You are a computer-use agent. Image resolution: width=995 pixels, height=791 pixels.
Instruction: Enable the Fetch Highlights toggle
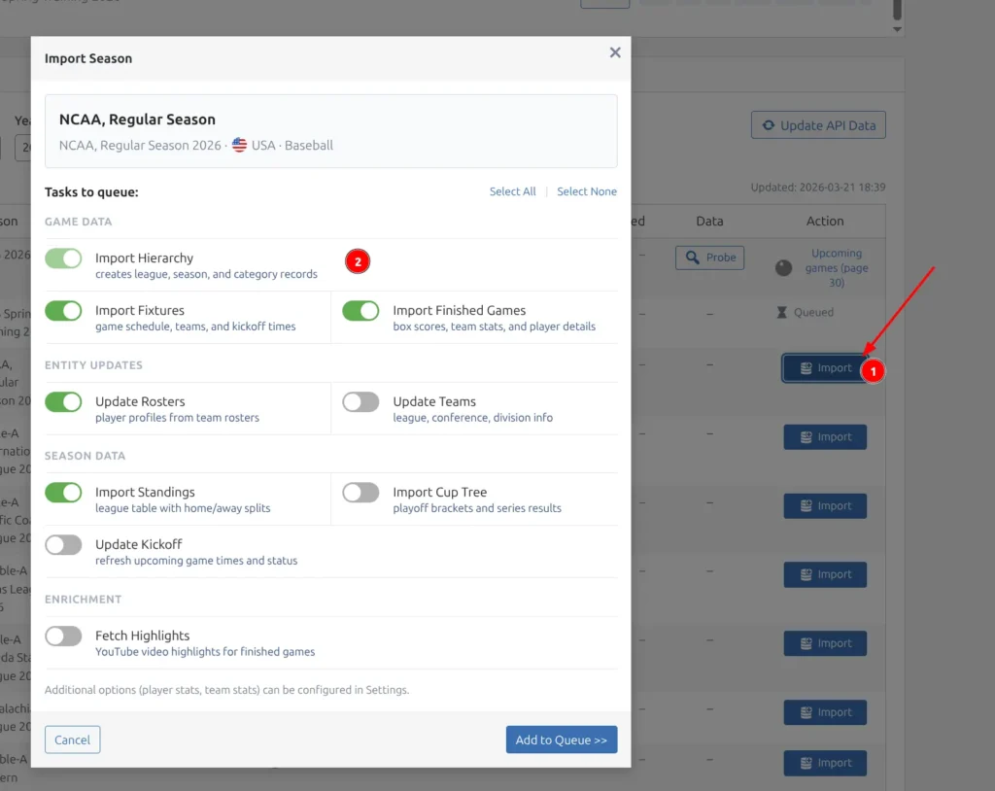[63, 636]
